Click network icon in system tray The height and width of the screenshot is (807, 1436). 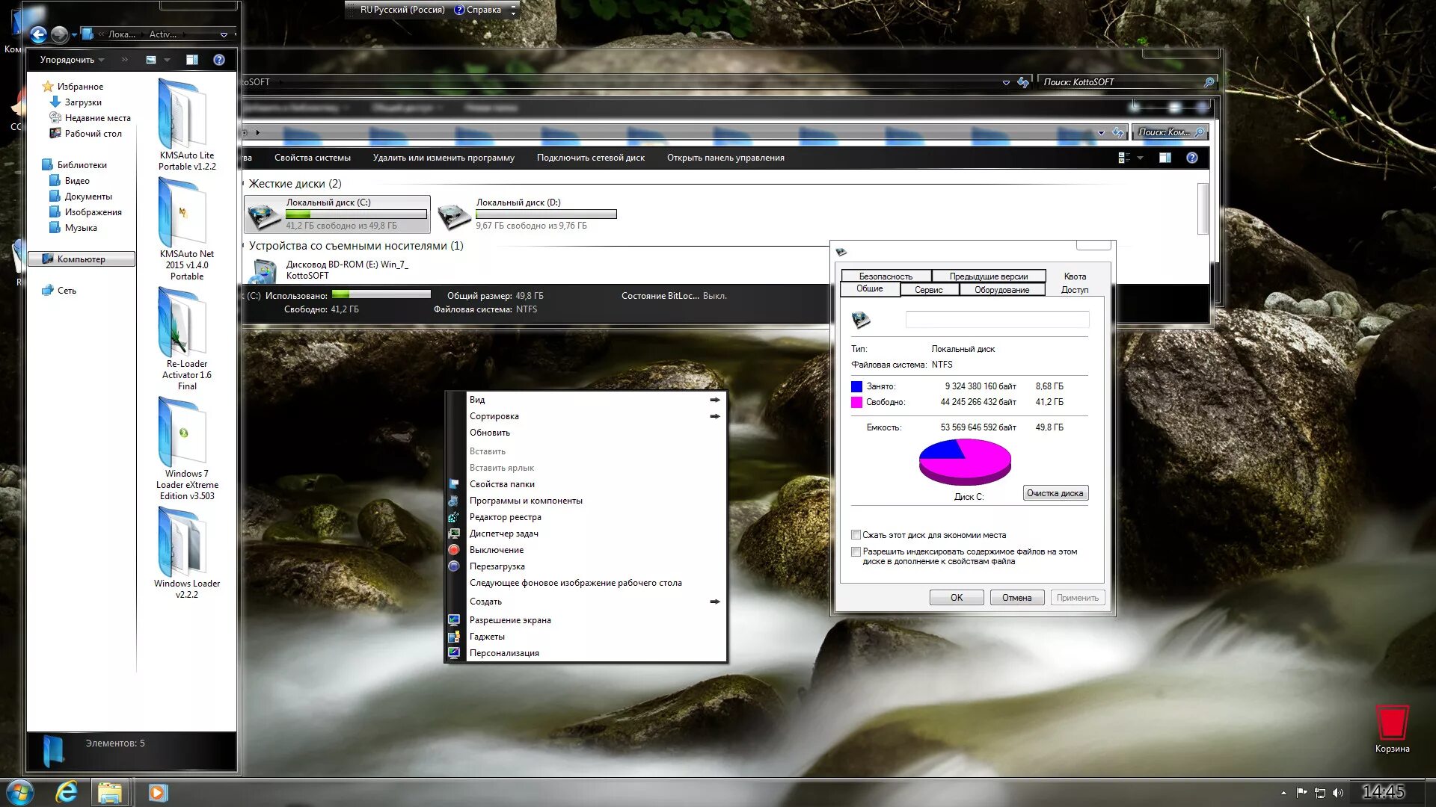point(1320,793)
